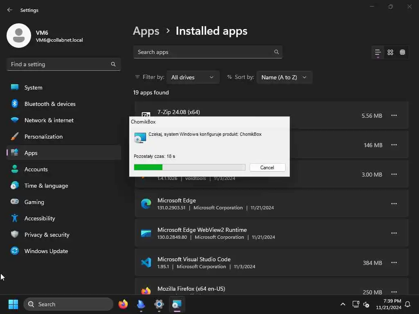Switch to grid view layout

[x=390, y=52]
